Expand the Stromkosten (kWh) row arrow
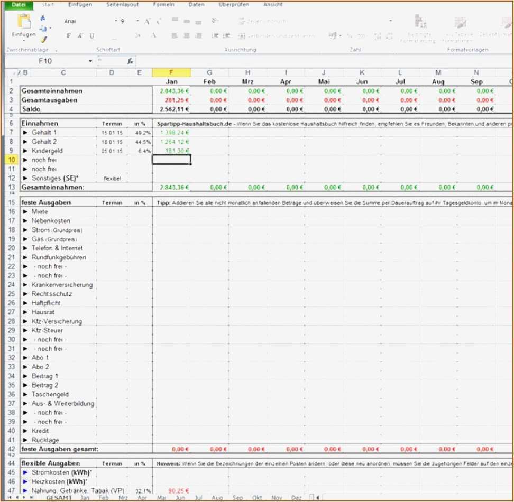 click(x=25, y=472)
